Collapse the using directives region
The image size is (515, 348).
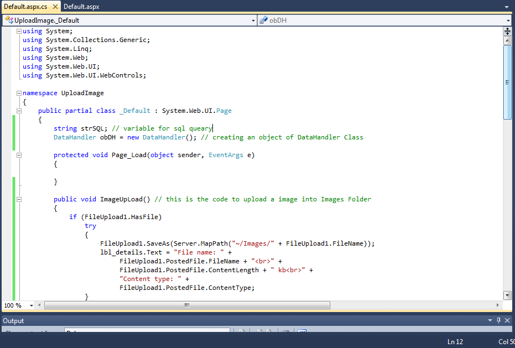point(19,31)
